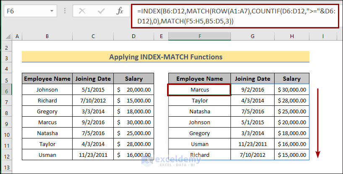Open the Name Box dropdown arrow

click(x=52, y=11)
